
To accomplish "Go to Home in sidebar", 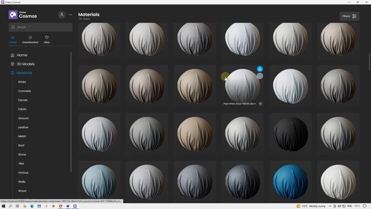I will click(22, 55).
